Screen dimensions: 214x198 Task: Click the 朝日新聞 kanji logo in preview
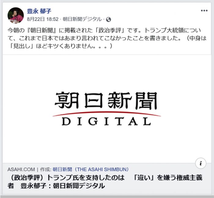click(x=106, y=101)
